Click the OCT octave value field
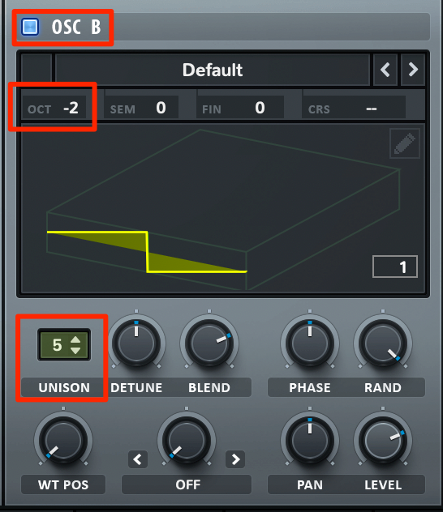Viewport: 443px width, 512px height. click(54, 108)
